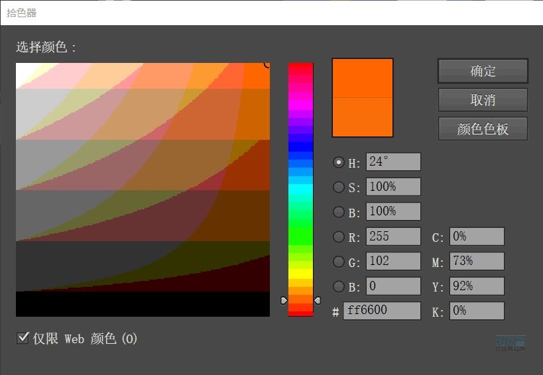Click the 取消 button to cancel
Viewport: 543px width, 375px height.
[483, 100]
